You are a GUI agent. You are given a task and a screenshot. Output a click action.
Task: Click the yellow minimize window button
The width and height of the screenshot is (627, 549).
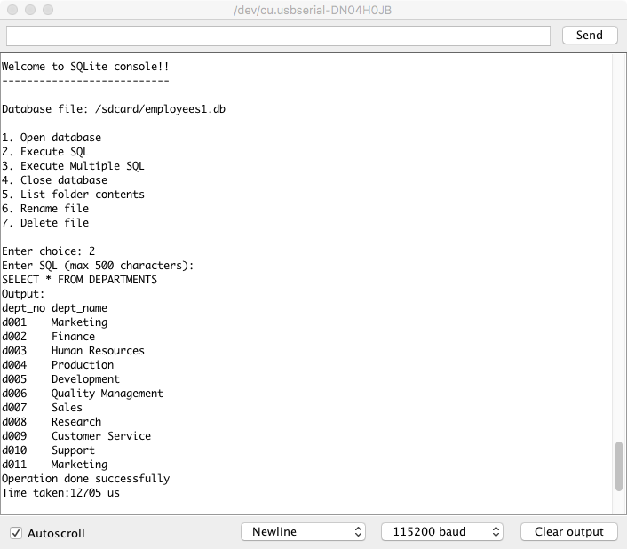coord(29,10)
